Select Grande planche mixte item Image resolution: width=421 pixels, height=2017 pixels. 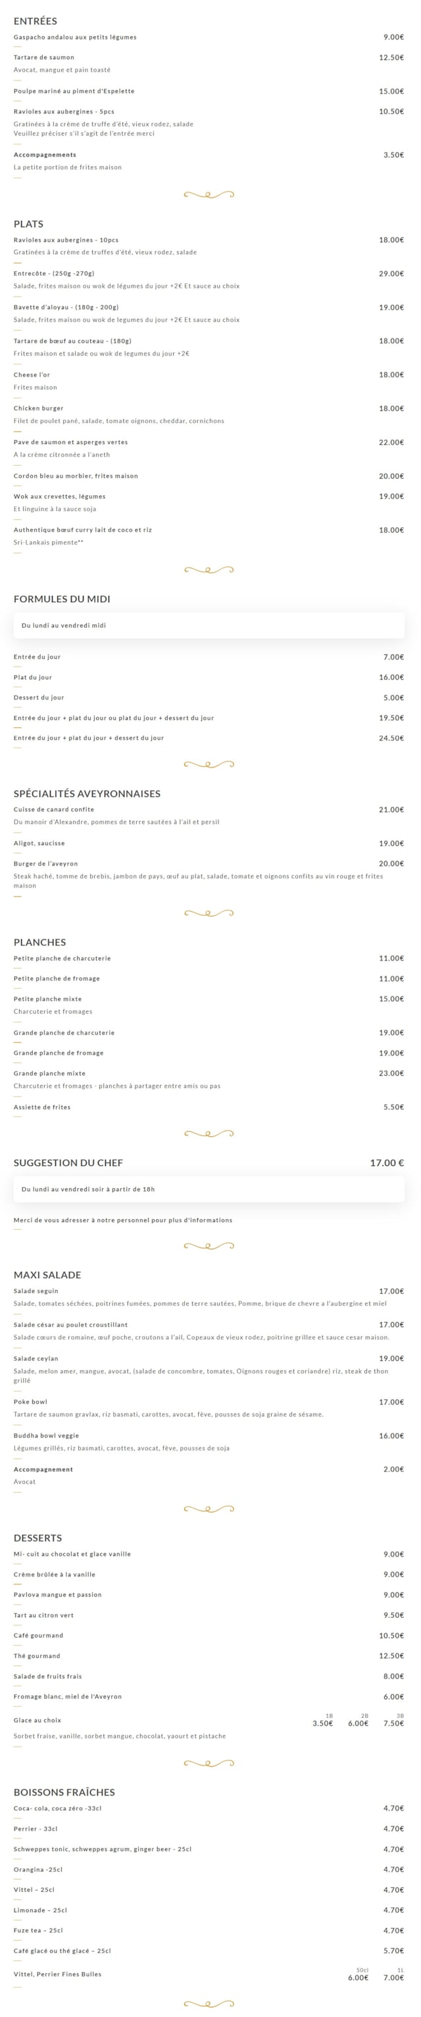click(49, 1074)
